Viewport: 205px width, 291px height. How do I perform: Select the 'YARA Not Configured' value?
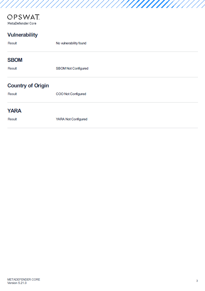point(72,119)
